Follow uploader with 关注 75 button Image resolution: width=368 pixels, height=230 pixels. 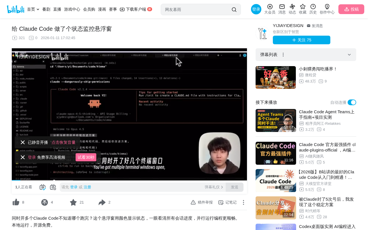pos(302,40)
